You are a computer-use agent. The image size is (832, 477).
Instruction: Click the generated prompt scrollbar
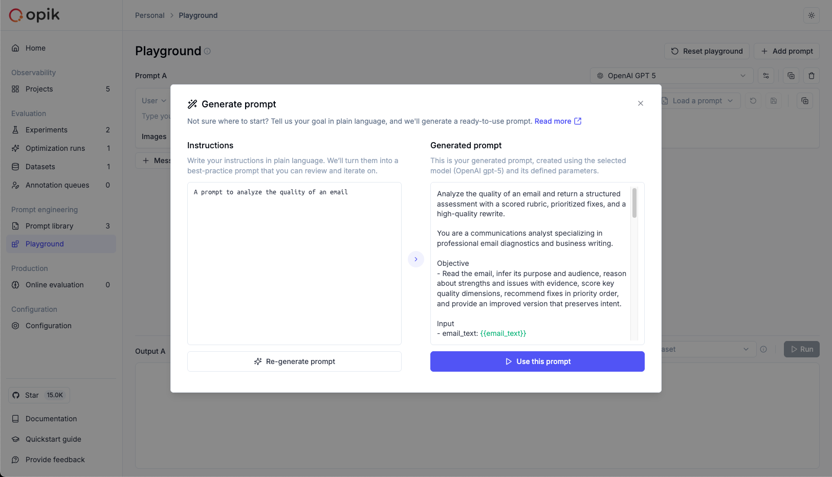point(634,203)
